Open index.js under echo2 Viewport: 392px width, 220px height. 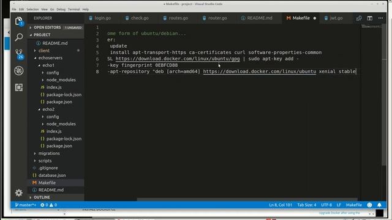click(56, 131)
